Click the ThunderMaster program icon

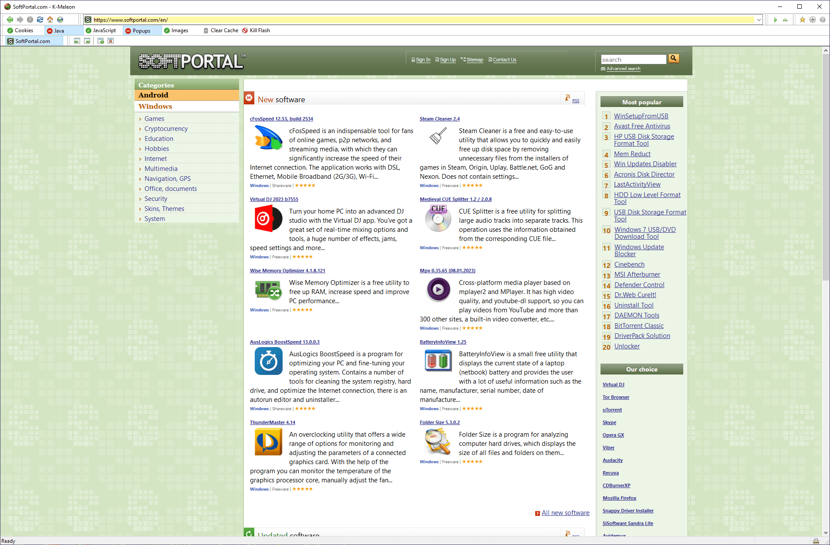pos(268,441)
